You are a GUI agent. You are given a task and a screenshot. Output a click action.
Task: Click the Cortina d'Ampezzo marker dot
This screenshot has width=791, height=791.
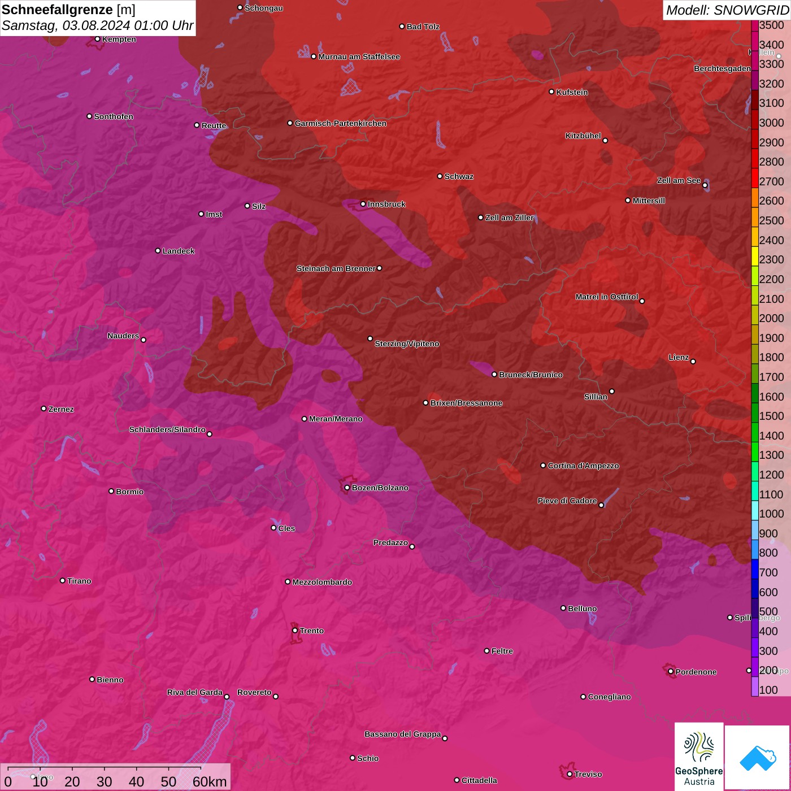[x=543, y=466]
